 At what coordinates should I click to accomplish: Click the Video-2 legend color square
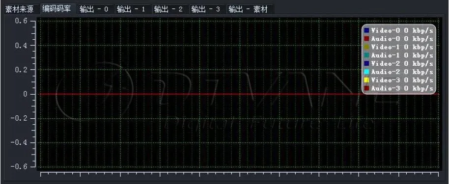click(x=366, y=63)
